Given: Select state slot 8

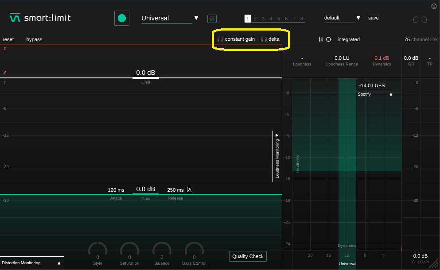Looking at the screenshot, I should (x=302, y=19).
